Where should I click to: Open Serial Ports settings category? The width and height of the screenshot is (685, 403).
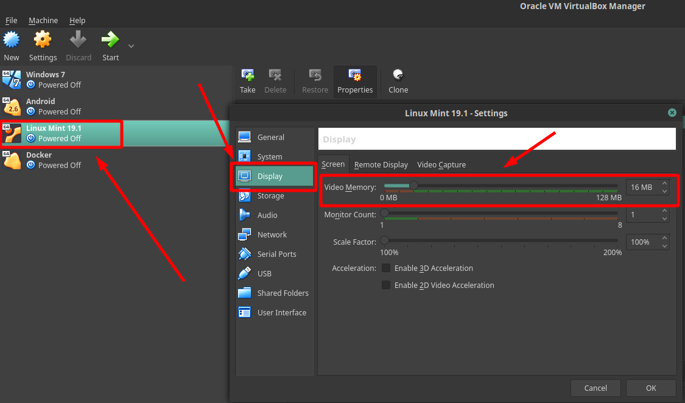click(x=275, y=254)
